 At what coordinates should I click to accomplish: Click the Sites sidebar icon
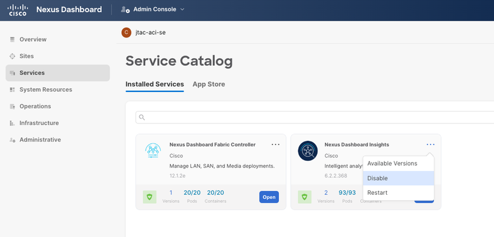coord(12,56)
